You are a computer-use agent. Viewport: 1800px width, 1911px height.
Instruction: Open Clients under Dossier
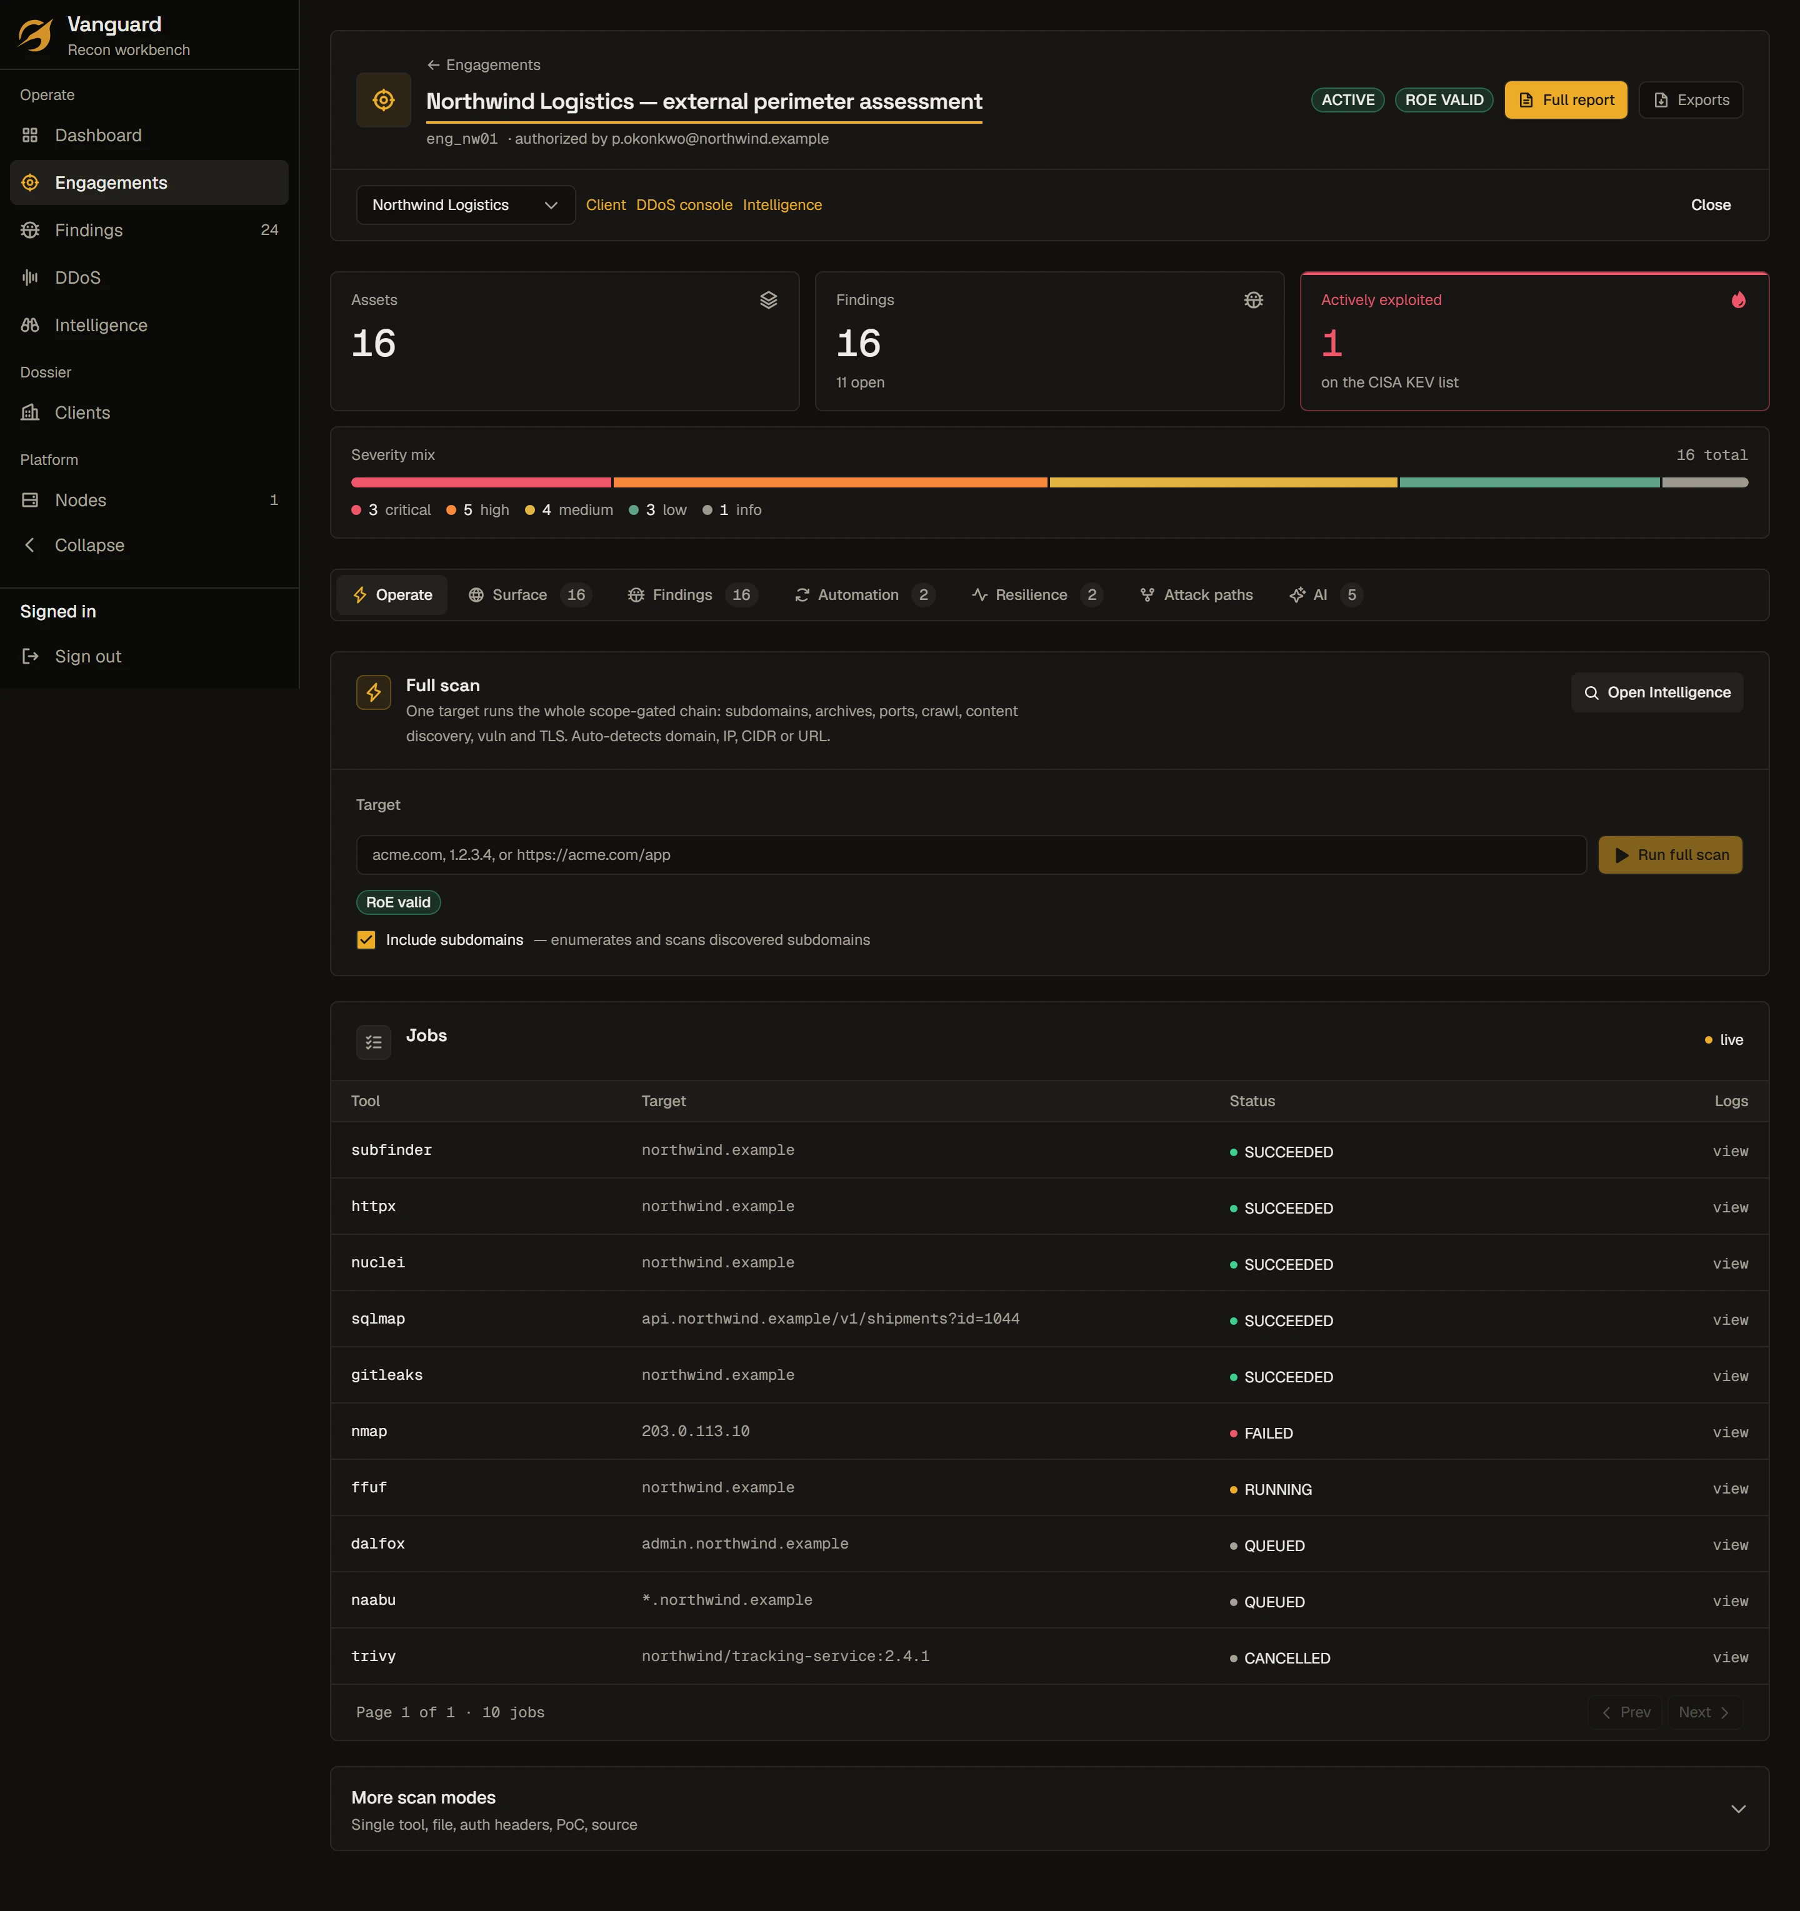click(149, 412)
